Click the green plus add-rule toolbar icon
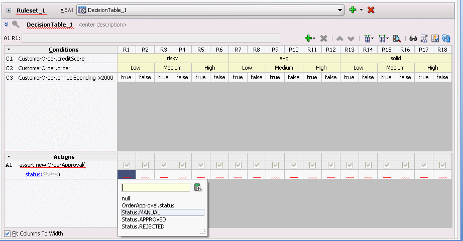Image resolution: width=463 pixels, height=241 pixels. click(308, 38)
